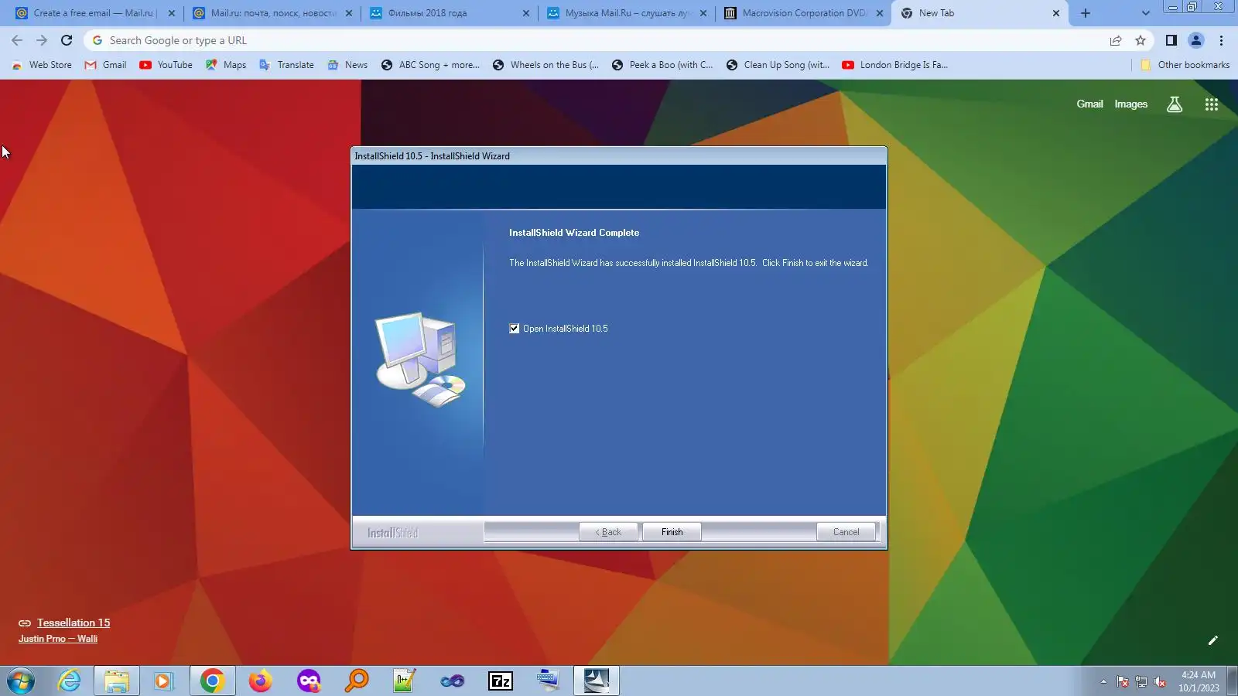
Task: Open the Chrome profile menu
Action: pos(1196,40)
